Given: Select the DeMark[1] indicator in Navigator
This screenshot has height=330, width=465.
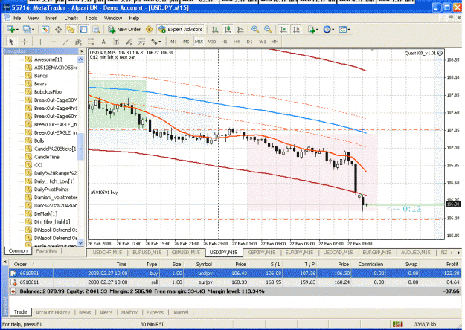Looking at the screenshot, I should (x=45, y=213).
